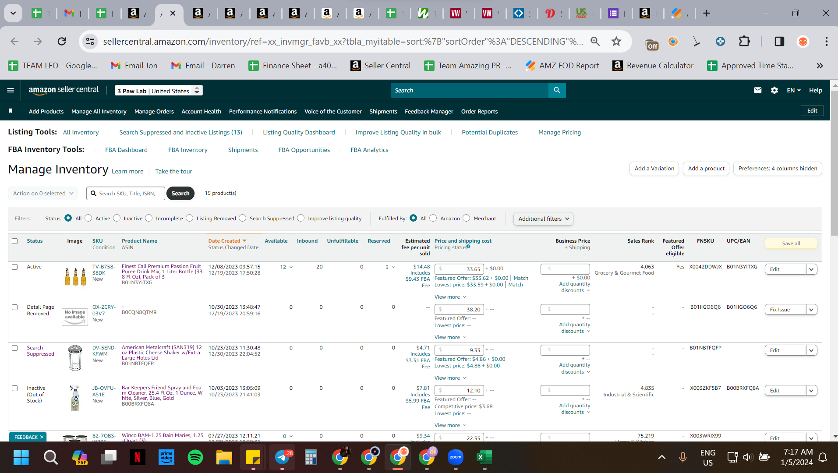Expand View more for Passion Fruit Puree pricing
The image size is (838, 473).
point(450,297)
